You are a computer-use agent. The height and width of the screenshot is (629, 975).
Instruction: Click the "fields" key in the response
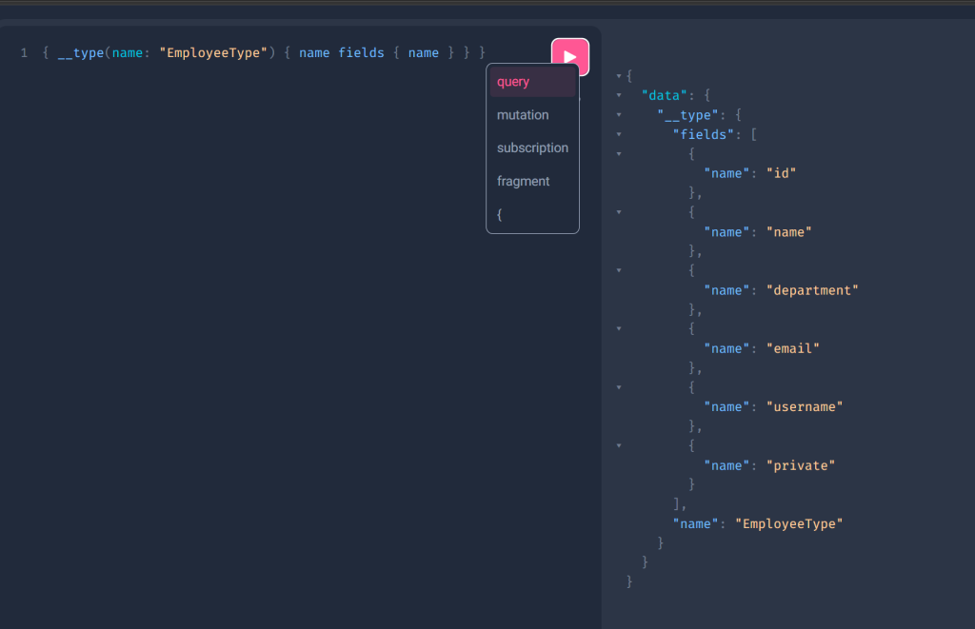point(704,134)
